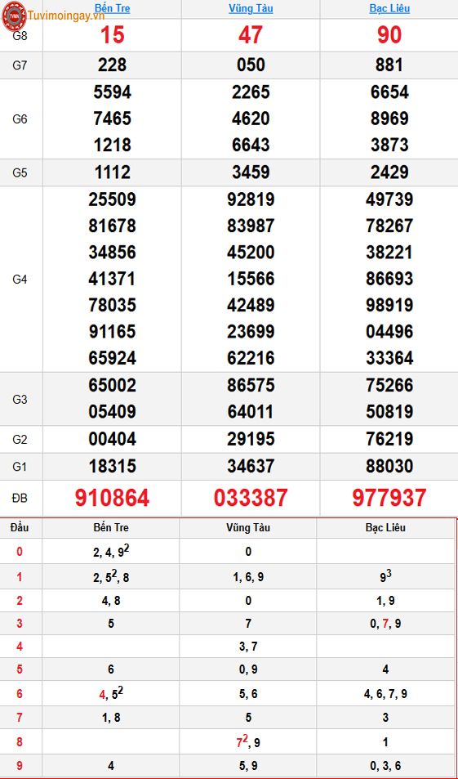
Task: Select G3 number 75266
Action: 389,385
